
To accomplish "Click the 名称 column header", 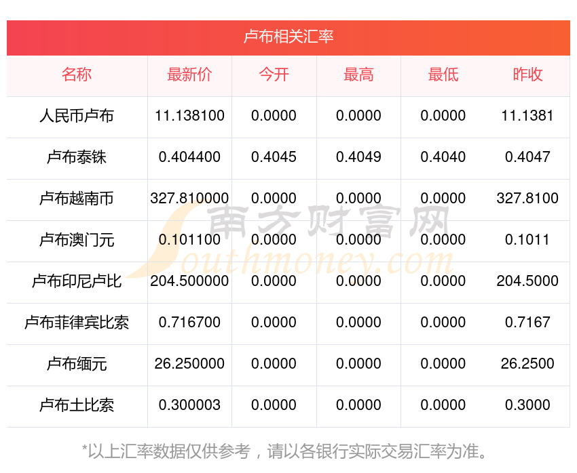I will [x=77, y=75].
